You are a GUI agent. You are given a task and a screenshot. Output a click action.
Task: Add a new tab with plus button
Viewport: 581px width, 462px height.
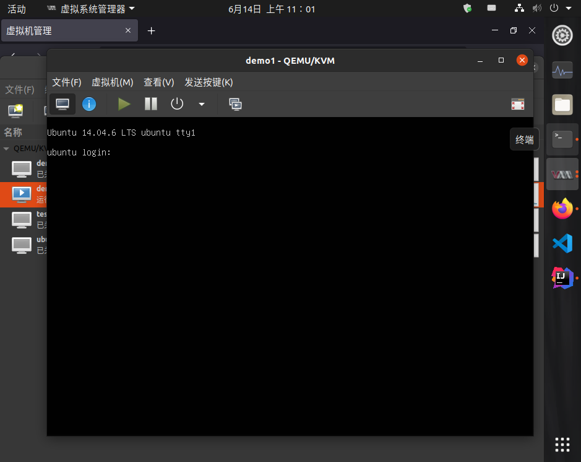(151, 31)
